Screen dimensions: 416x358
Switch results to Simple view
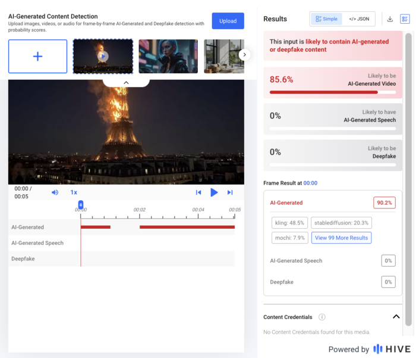[326, 19]
